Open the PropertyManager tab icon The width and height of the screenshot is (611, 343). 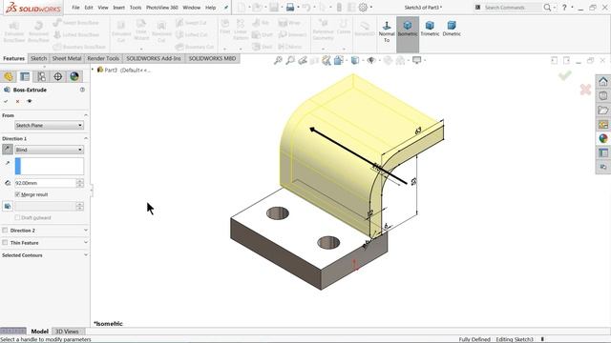[25, 76]
